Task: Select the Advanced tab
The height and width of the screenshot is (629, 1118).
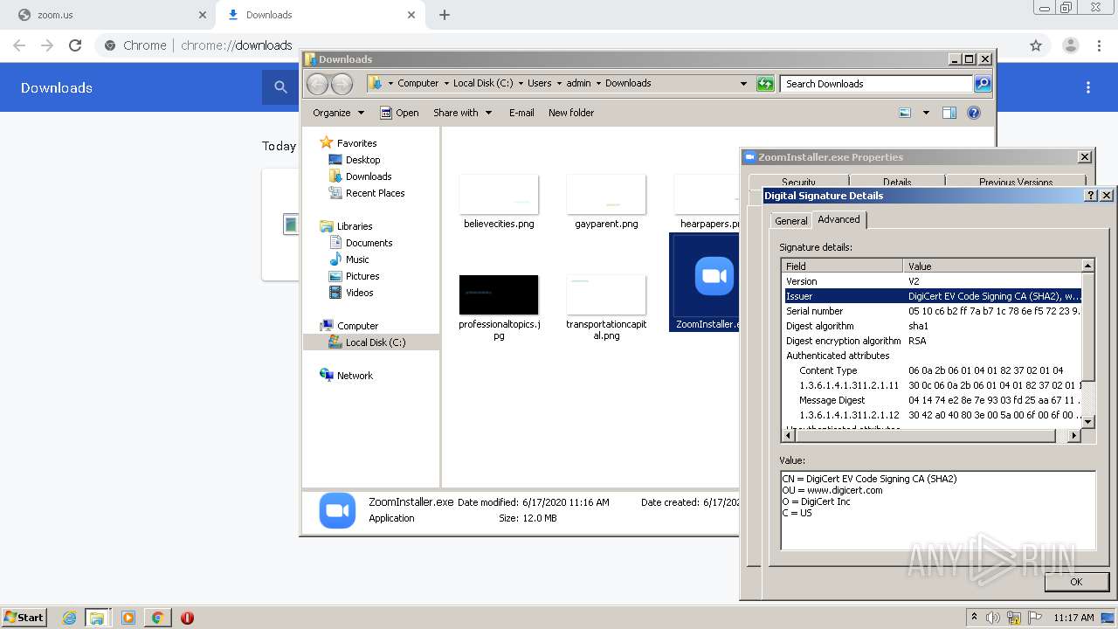Action: tap(838, 219)
